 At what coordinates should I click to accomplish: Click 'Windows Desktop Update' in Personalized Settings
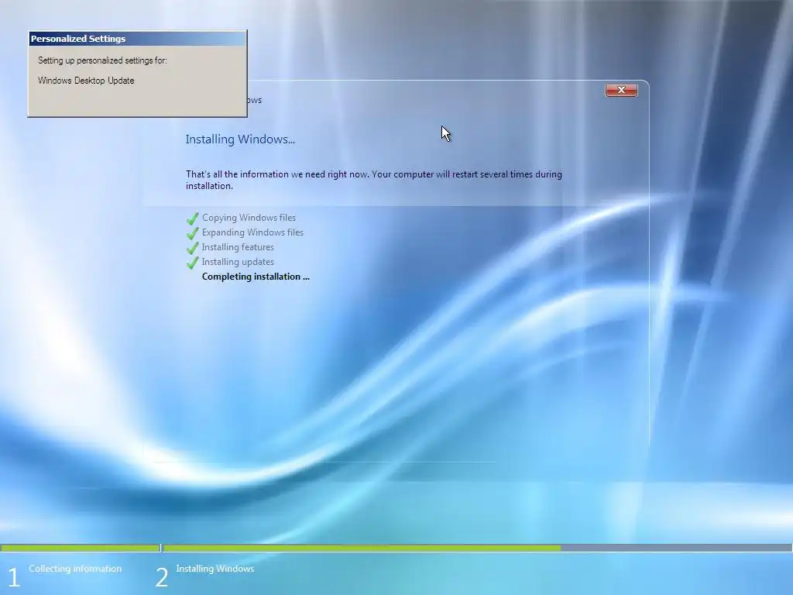point(86,81)
